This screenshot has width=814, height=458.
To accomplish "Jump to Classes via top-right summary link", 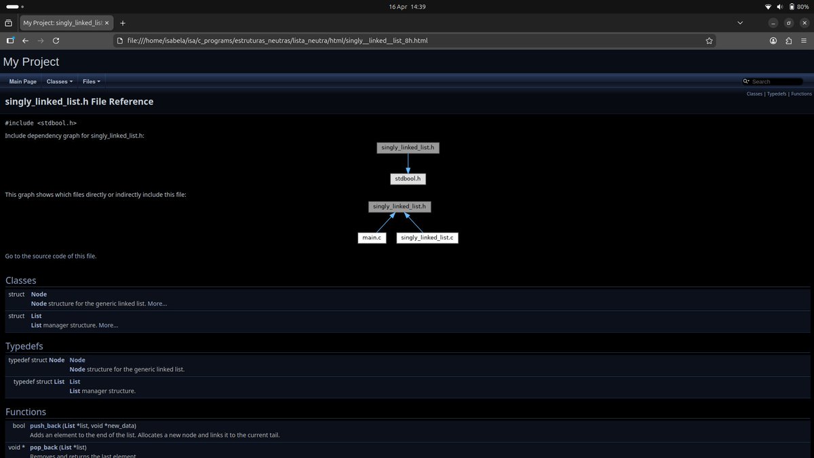I will coord(754,94).
